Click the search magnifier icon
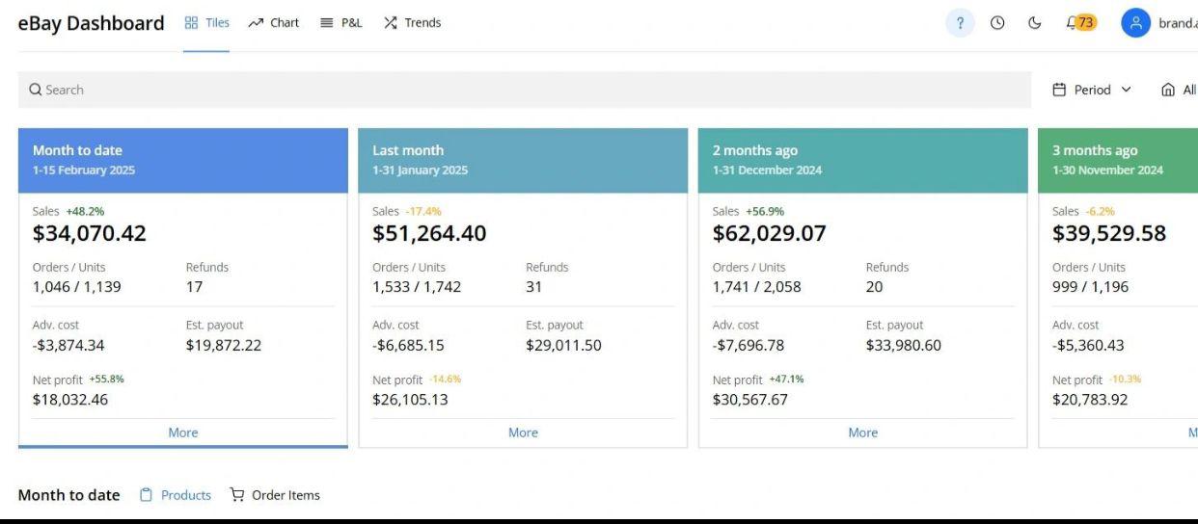Viewport: 1198px width, 524px height. point(35,90)
